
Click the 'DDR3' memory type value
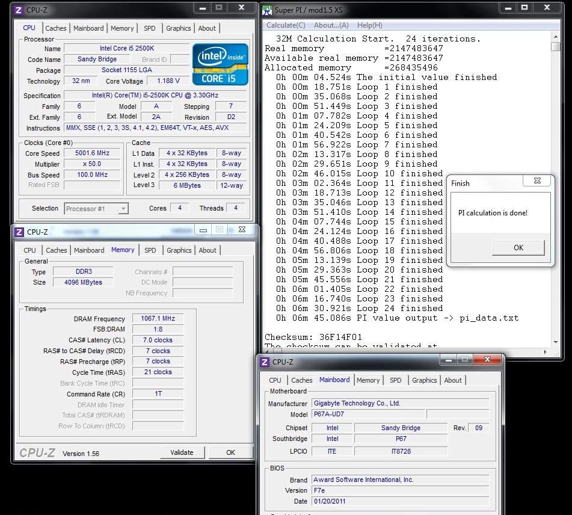[84, 271]
